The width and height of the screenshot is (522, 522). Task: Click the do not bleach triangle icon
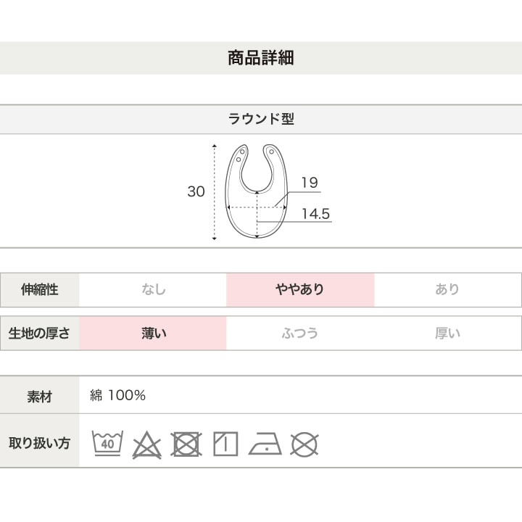(146, 444)
